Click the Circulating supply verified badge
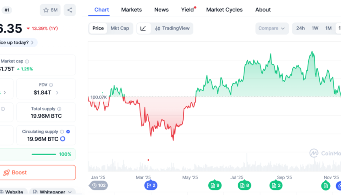341x195 pixels. click(x=68, y=132)
